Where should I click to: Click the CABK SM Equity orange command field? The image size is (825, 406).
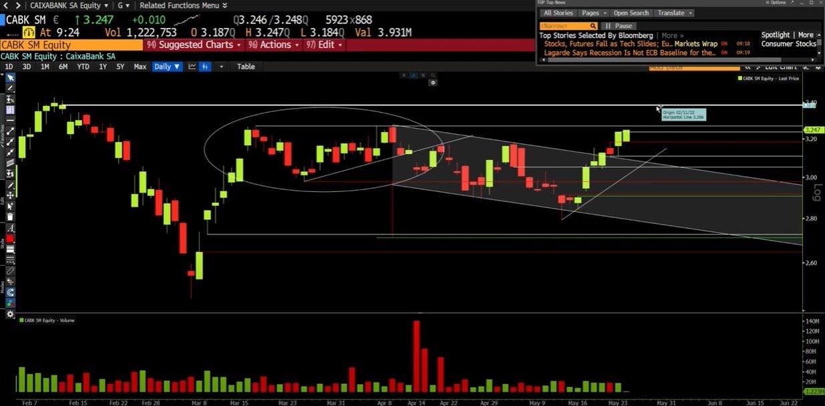(71, 45)
